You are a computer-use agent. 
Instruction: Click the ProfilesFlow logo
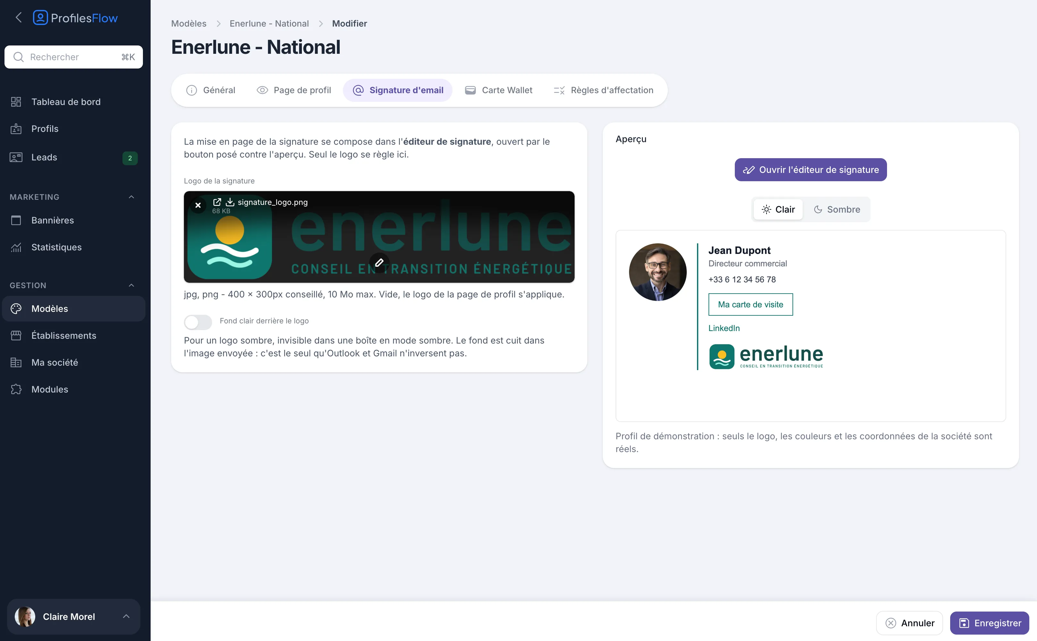(75, 18)
